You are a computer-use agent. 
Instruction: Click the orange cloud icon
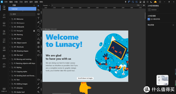(x=155, y=2)
